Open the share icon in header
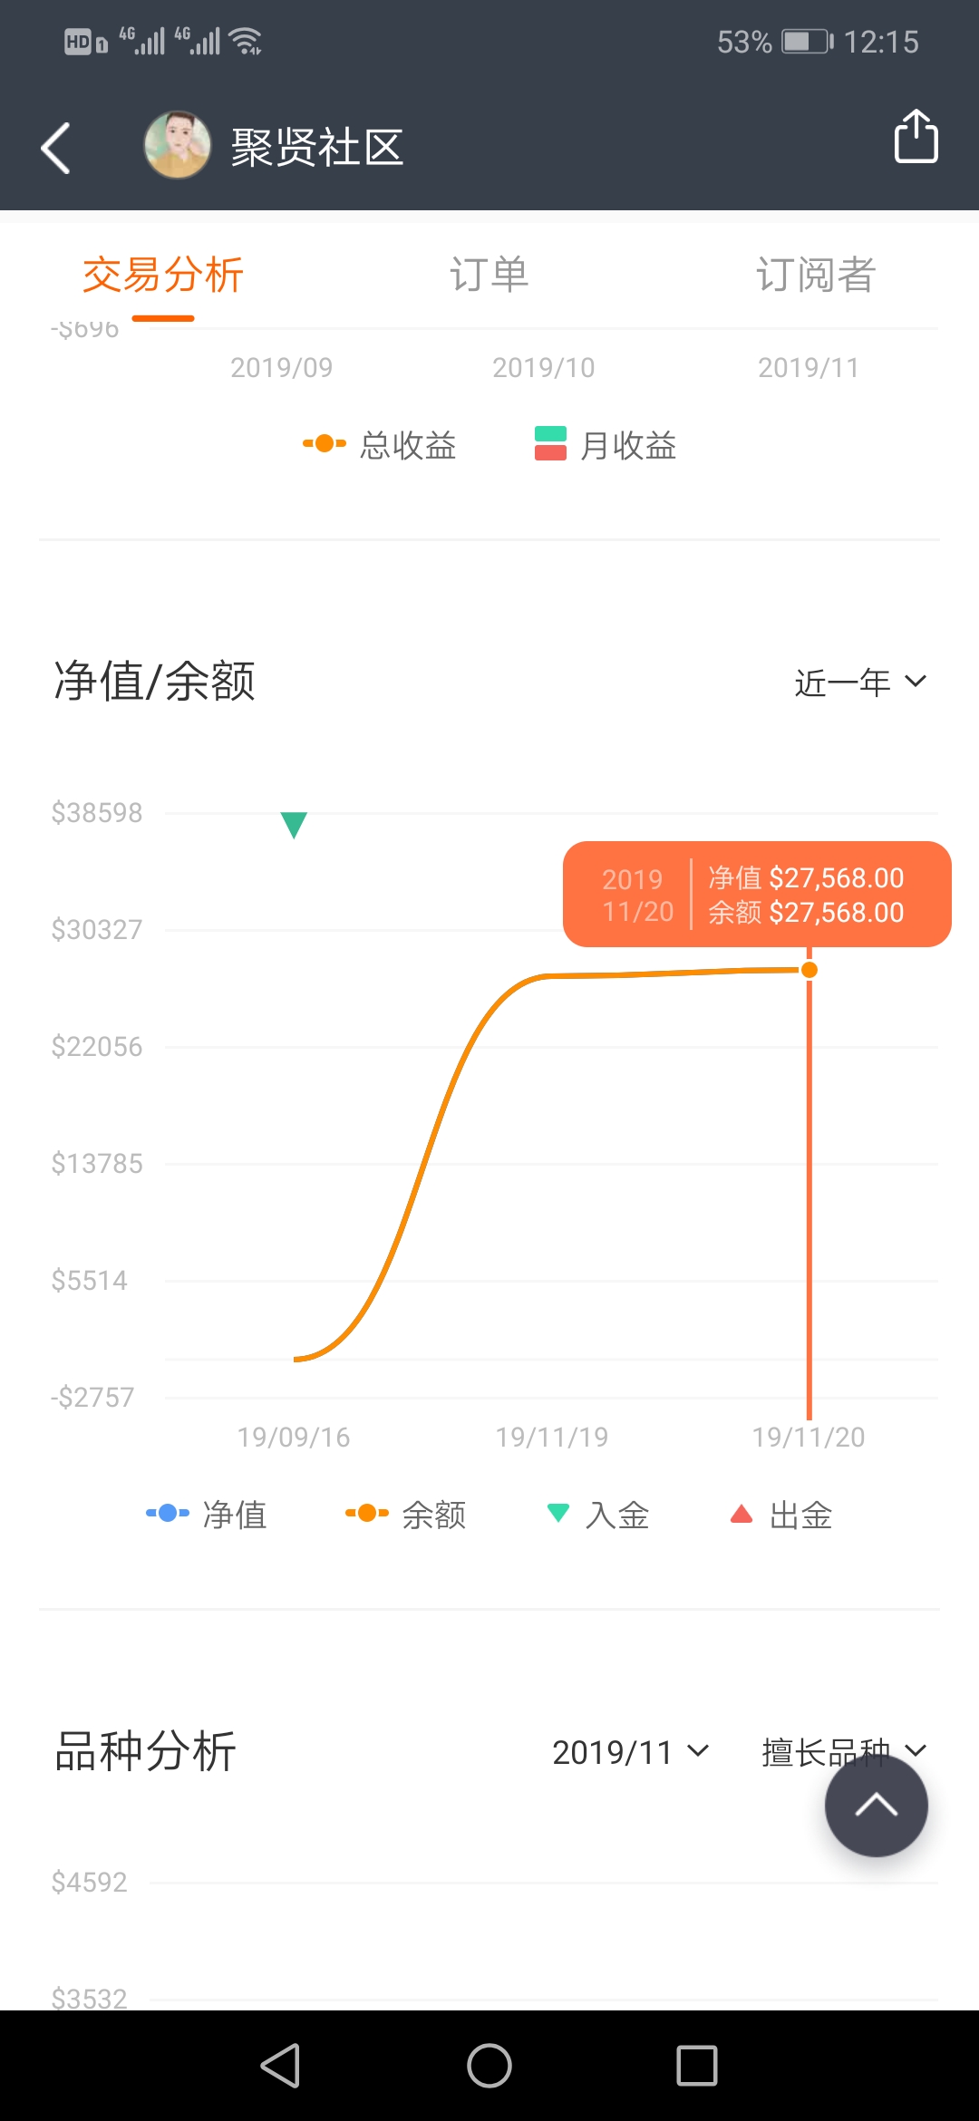 click(x=916, y=137)
